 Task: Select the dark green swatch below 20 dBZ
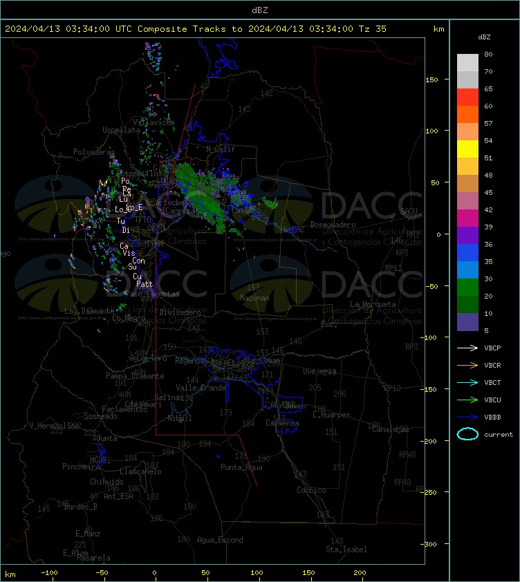pyautogui.click(x=467, y=304)
